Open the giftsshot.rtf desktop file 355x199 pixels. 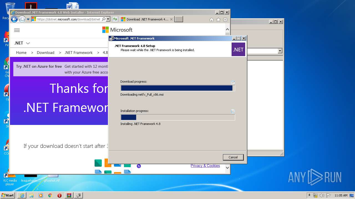(x=52, y=178)
